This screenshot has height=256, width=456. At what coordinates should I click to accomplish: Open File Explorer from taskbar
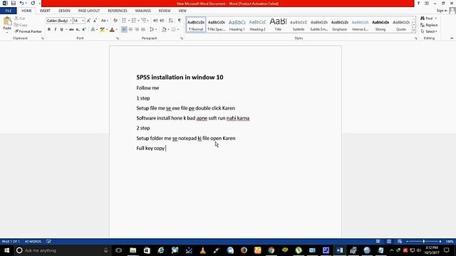point(133,250)
